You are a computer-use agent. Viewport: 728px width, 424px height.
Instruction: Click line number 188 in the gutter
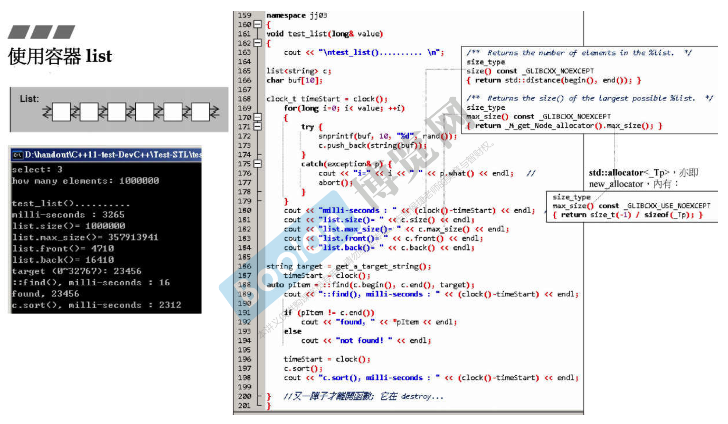click(244, 285)
